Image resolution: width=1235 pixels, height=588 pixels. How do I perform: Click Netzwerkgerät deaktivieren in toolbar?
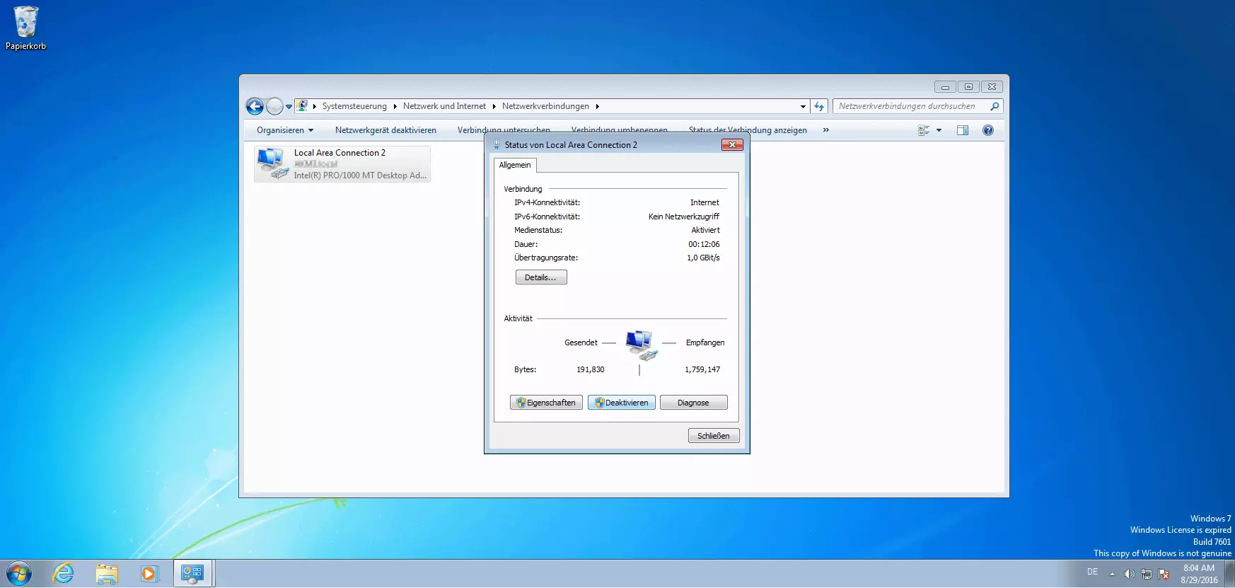pos(385,130)
